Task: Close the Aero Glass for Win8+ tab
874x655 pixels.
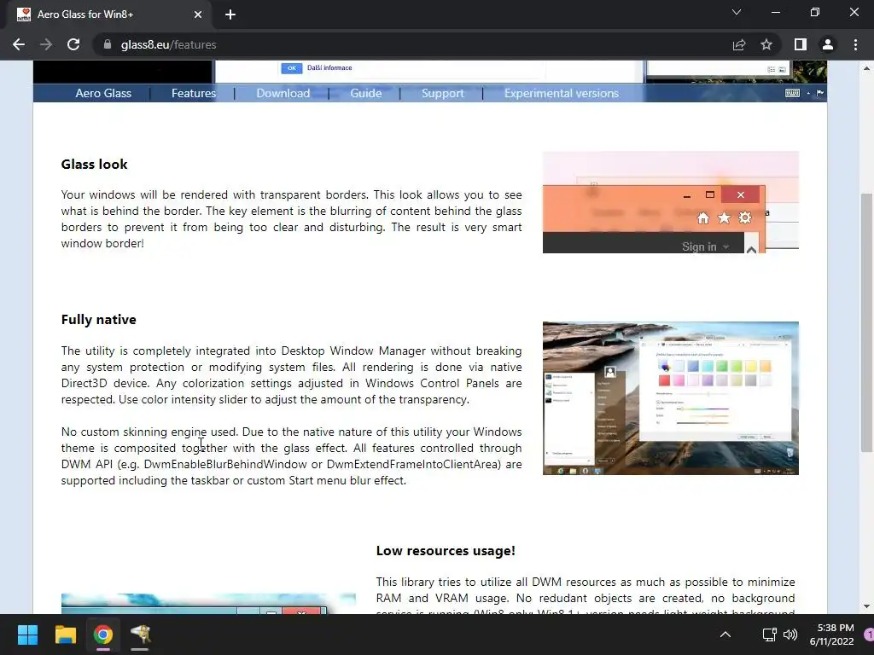Action: [x=198, y=14]
